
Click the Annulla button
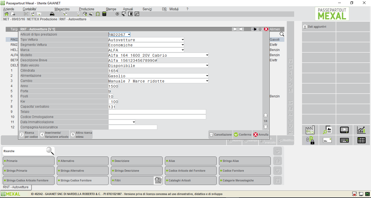pos(261,135)
